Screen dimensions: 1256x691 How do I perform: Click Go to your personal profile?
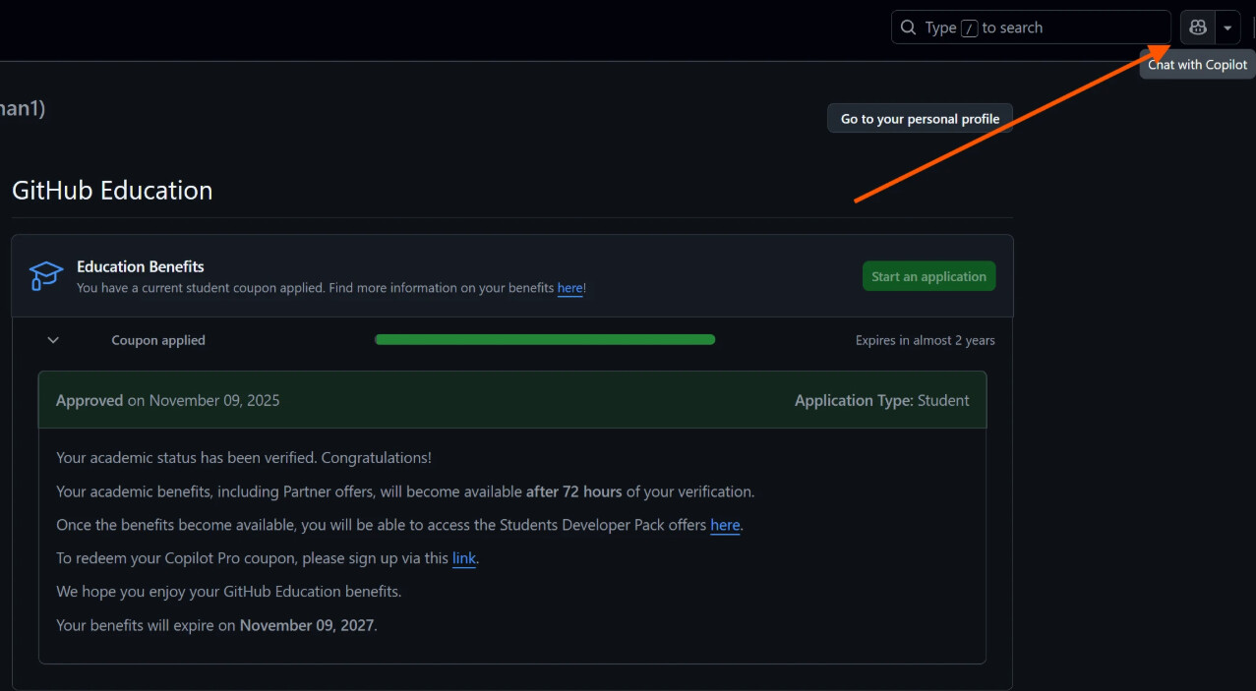coord(919,118)
